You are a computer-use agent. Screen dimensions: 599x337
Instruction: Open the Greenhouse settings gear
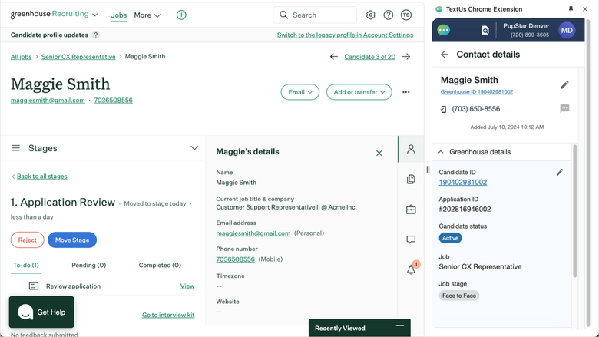(370, 15)
